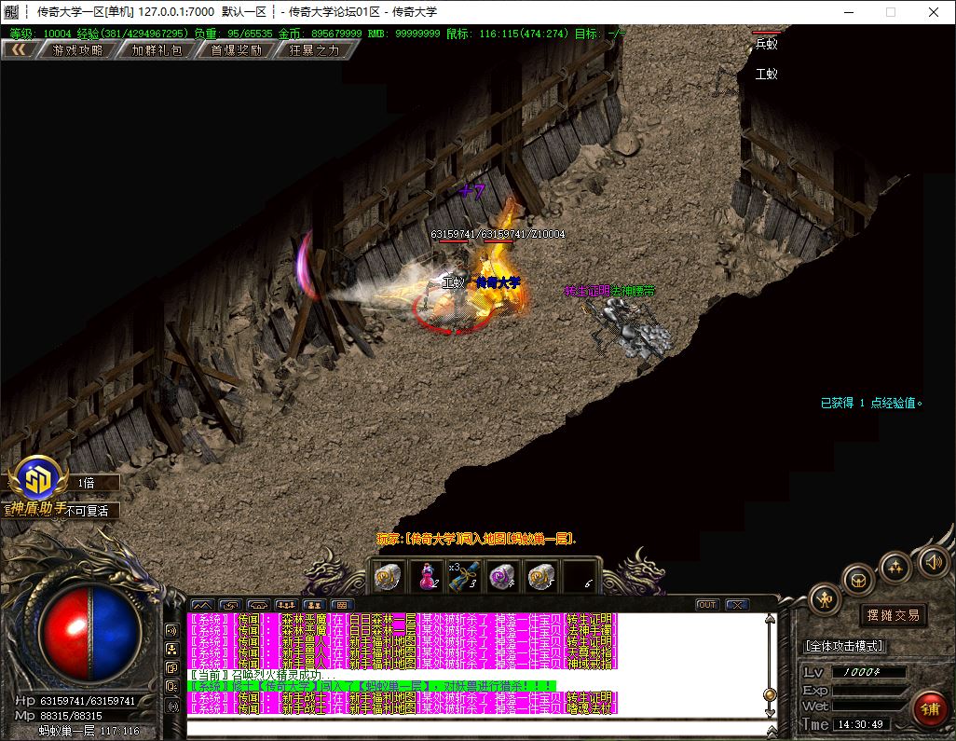Collapse the top menu with the double-chevron arrow
This screenshot has width=956, height=741.
click(19, 50)
